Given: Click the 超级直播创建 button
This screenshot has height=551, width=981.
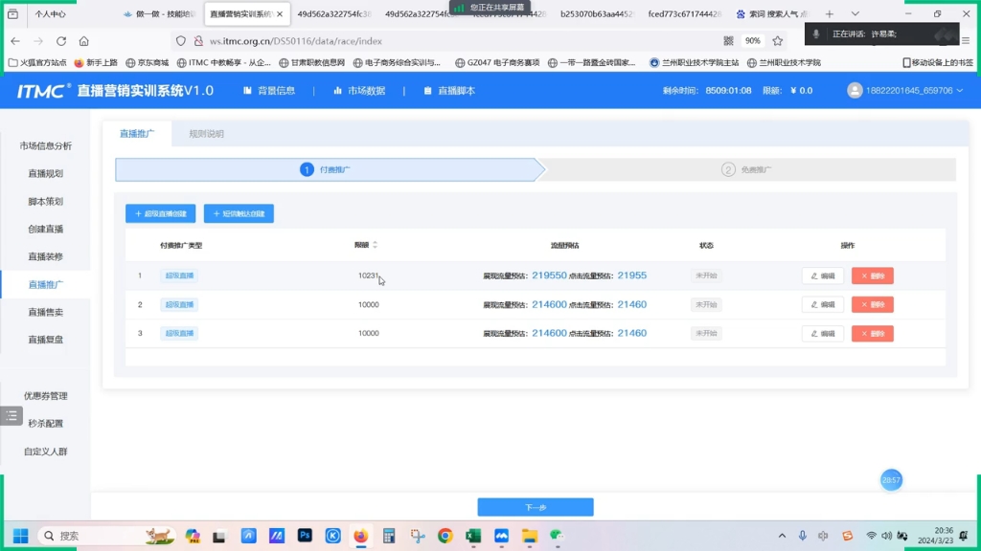Looking at the screenshot, I should pos(160,213).
